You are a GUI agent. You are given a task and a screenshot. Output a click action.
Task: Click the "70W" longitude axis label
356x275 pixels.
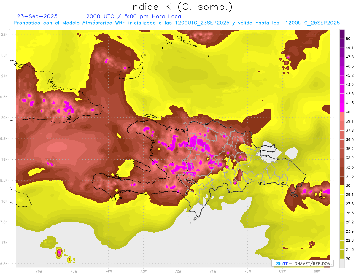point(247,271)
